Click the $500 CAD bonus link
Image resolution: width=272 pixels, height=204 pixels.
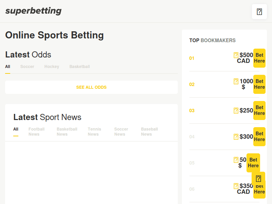click(244, 58)
